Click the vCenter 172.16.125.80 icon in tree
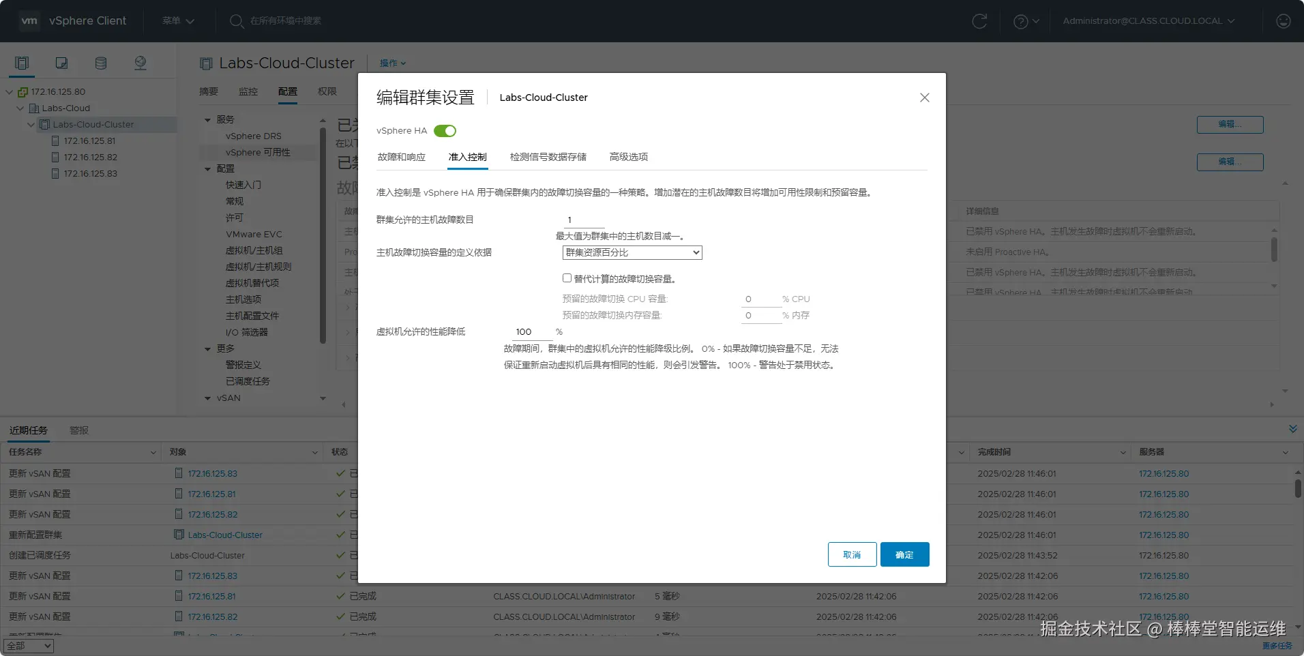The height and width of the screenshot is (656, 1304). (23, 92)
